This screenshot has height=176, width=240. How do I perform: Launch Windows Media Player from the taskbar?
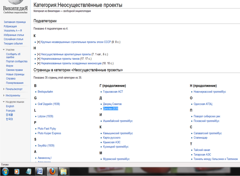tap(17, 171)
